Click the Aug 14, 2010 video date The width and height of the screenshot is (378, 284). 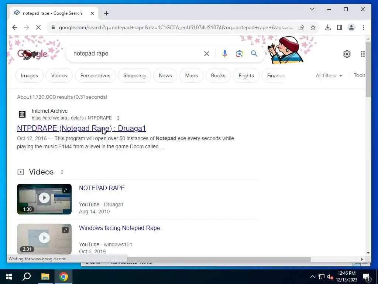click(x=94, y=212)
